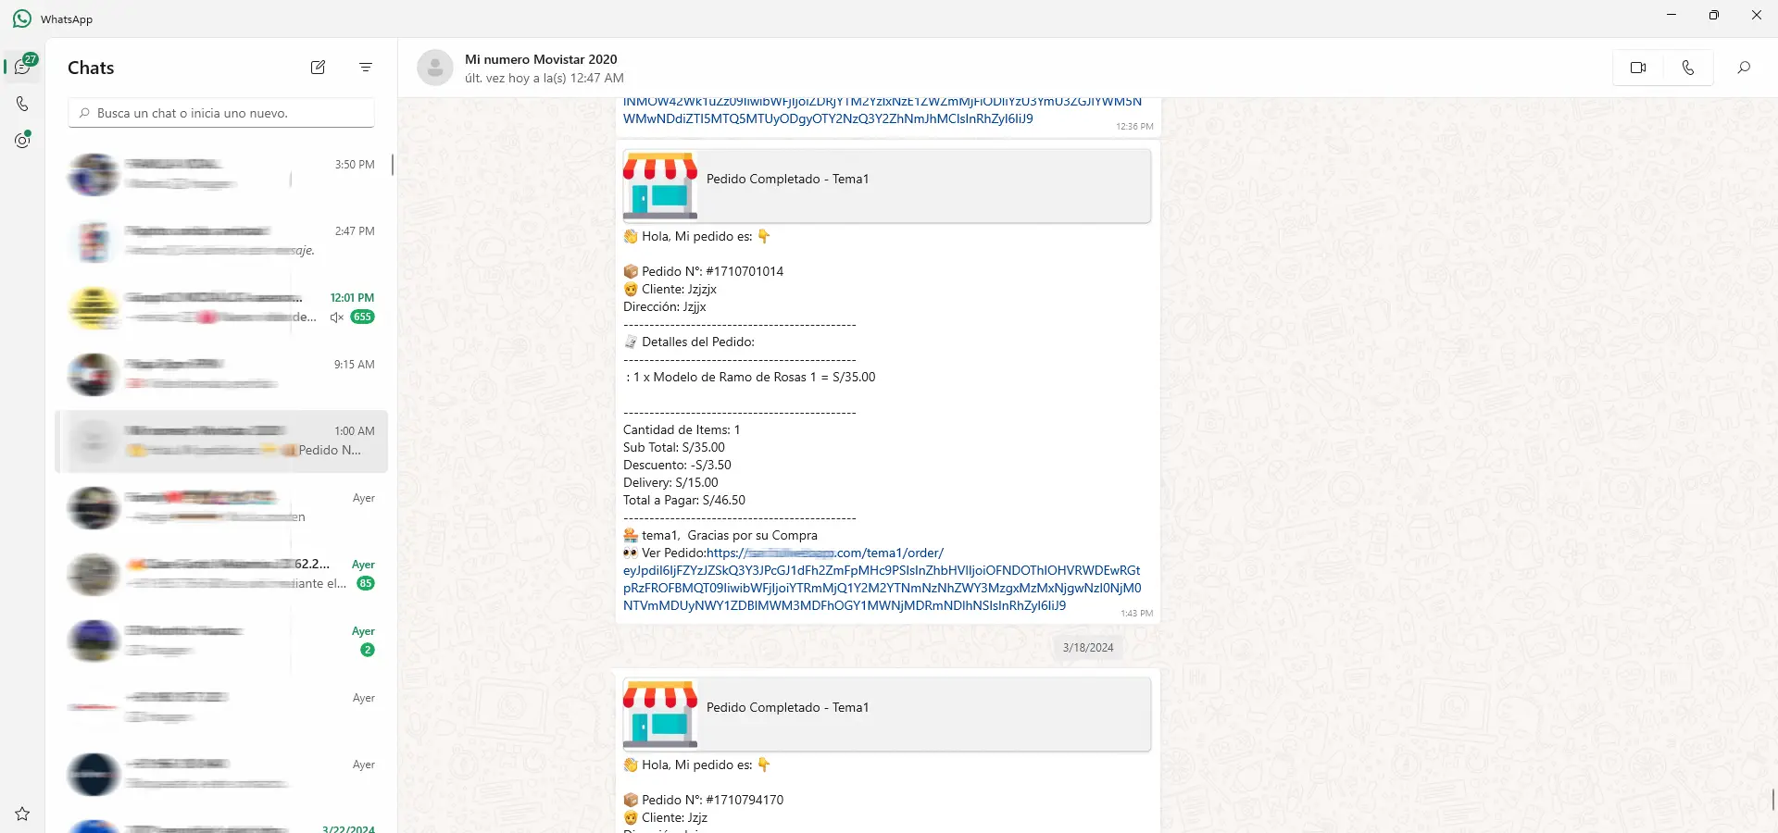Image resolution: width=1778 pixels, height=833 pixels.
Task: Open the chat from 3:50 PM
Action: coord(222,175)
